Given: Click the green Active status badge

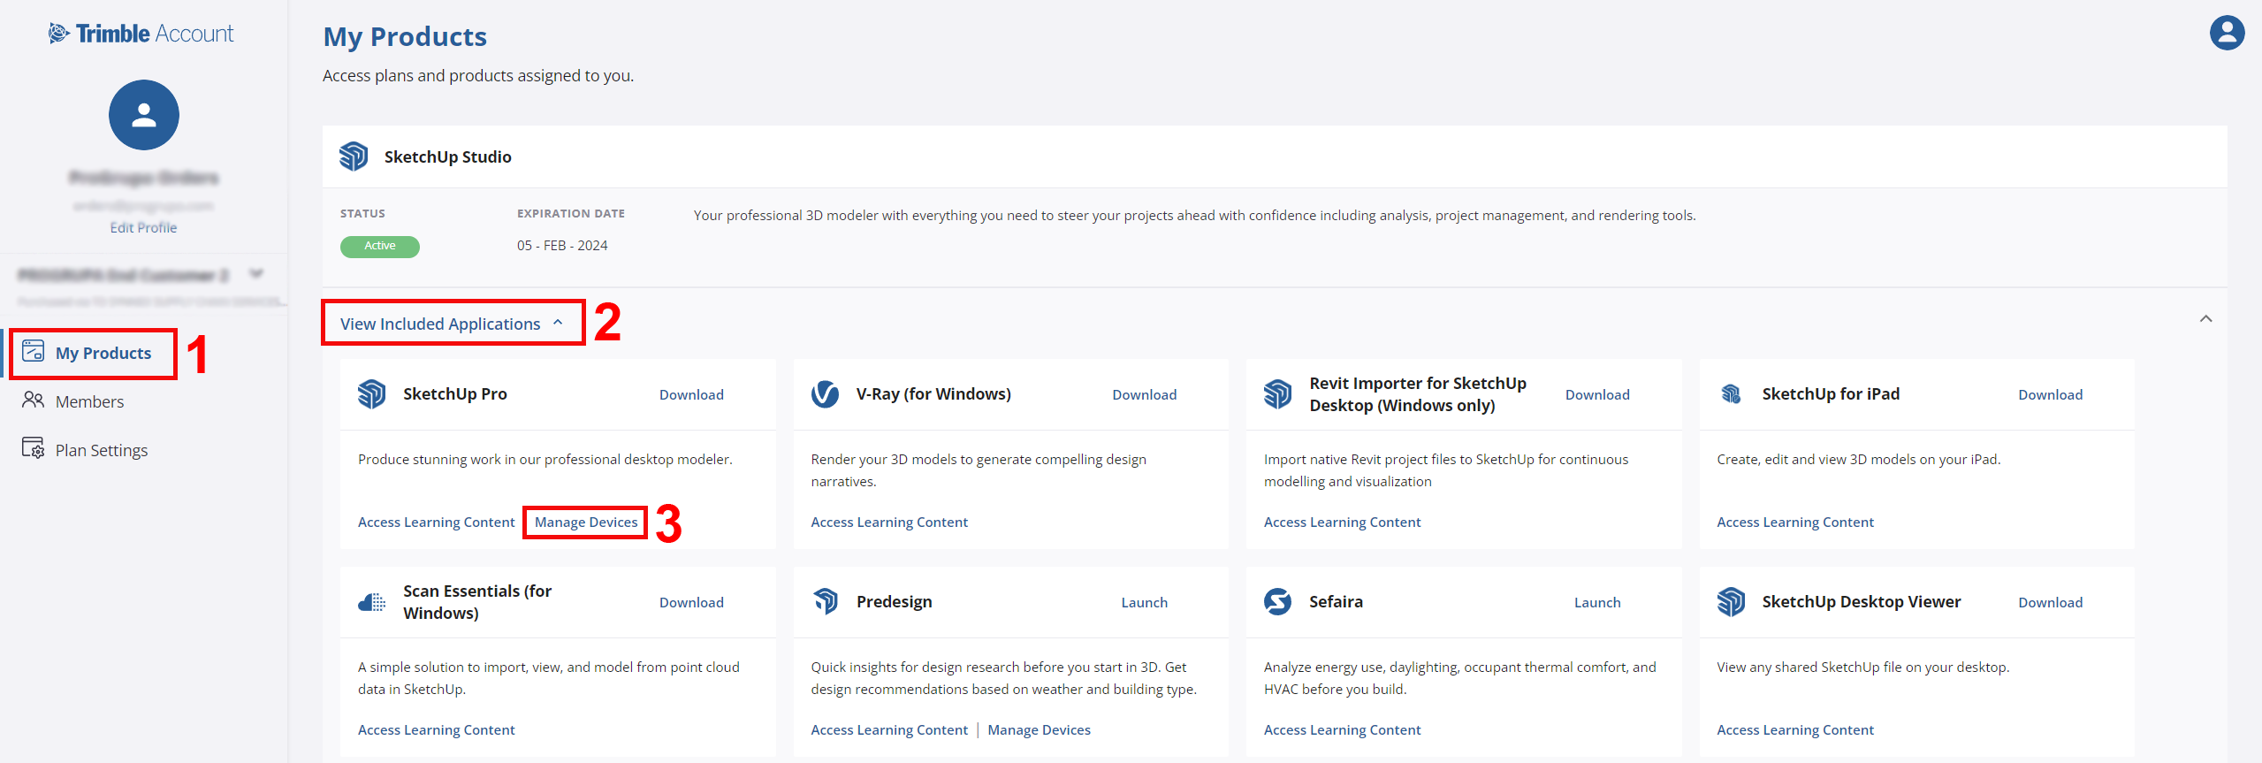Looking at the screenshot, I should coord(380,246).
